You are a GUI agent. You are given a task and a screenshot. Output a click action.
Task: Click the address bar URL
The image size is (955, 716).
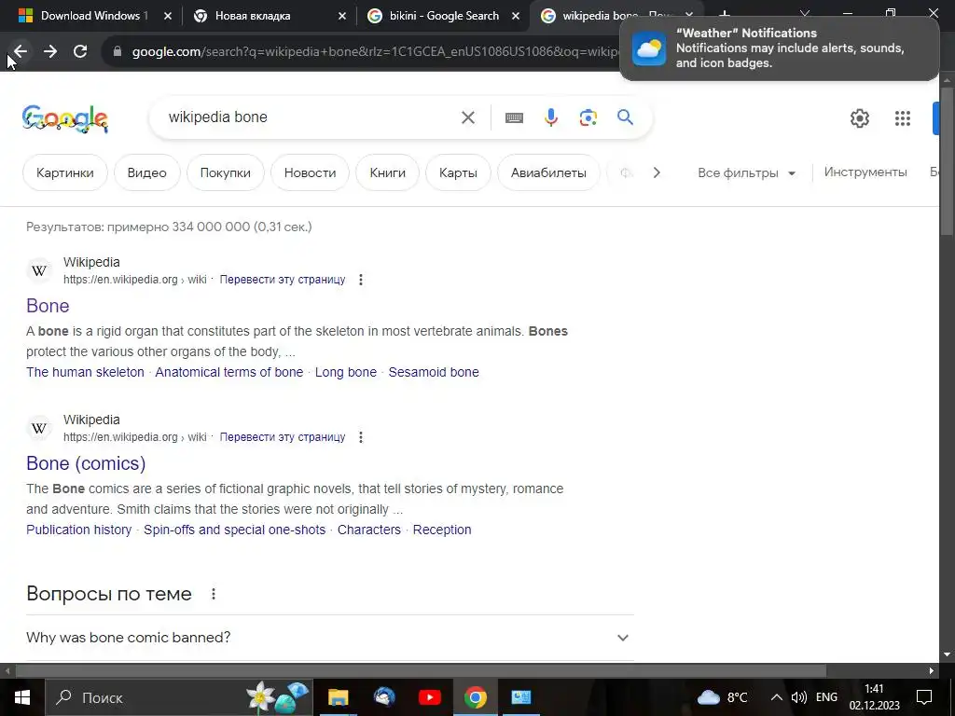point(375,51)
